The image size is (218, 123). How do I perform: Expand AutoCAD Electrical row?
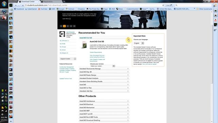point(104,105)
